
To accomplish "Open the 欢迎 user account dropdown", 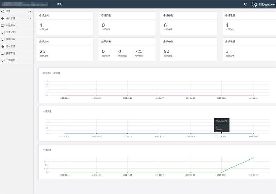I will pyautogui.click(x=267, y=4).
